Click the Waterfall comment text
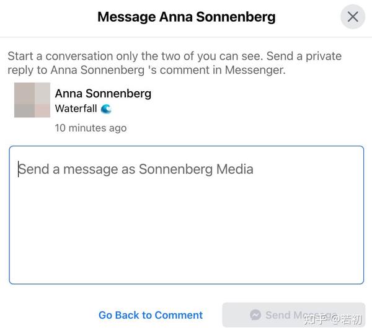 point(76,109)
